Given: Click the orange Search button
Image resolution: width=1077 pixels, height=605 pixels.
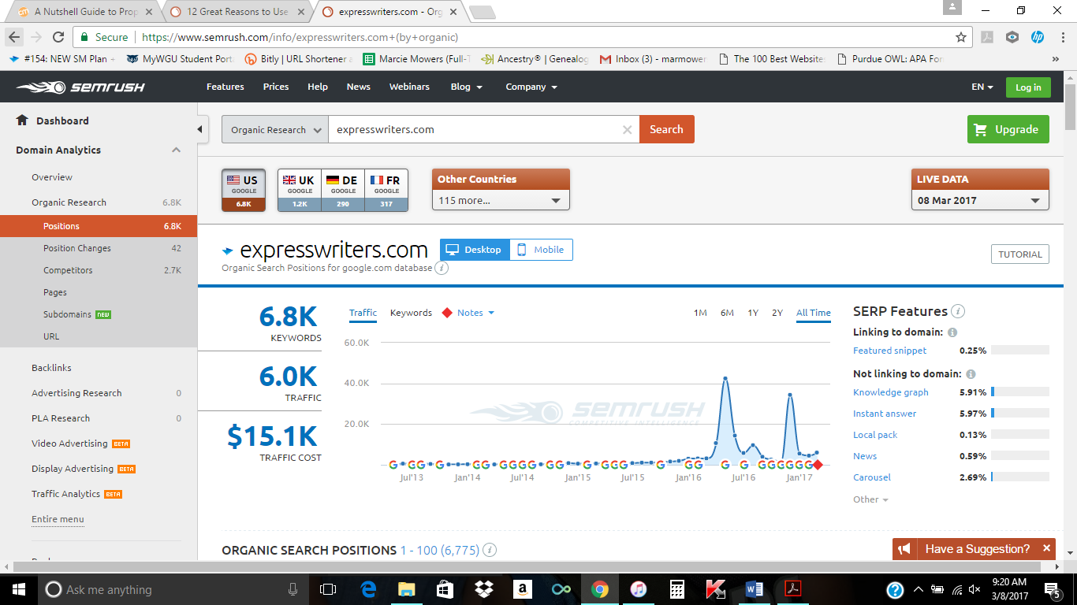Looking at the screenshot, I should [666, 129].
